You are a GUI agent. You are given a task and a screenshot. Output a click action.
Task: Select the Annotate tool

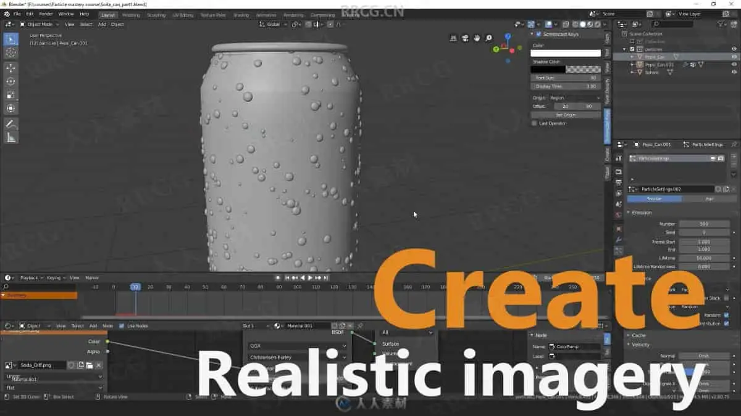pyautogui.click(x=10, y=124)
